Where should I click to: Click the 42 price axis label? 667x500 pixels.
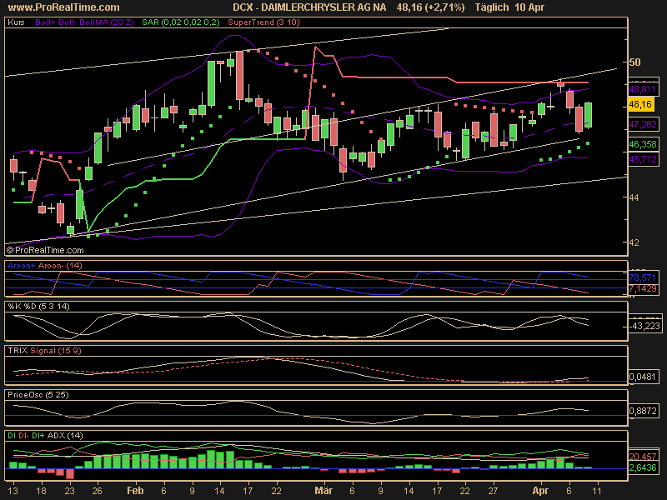tap(634, 242)
